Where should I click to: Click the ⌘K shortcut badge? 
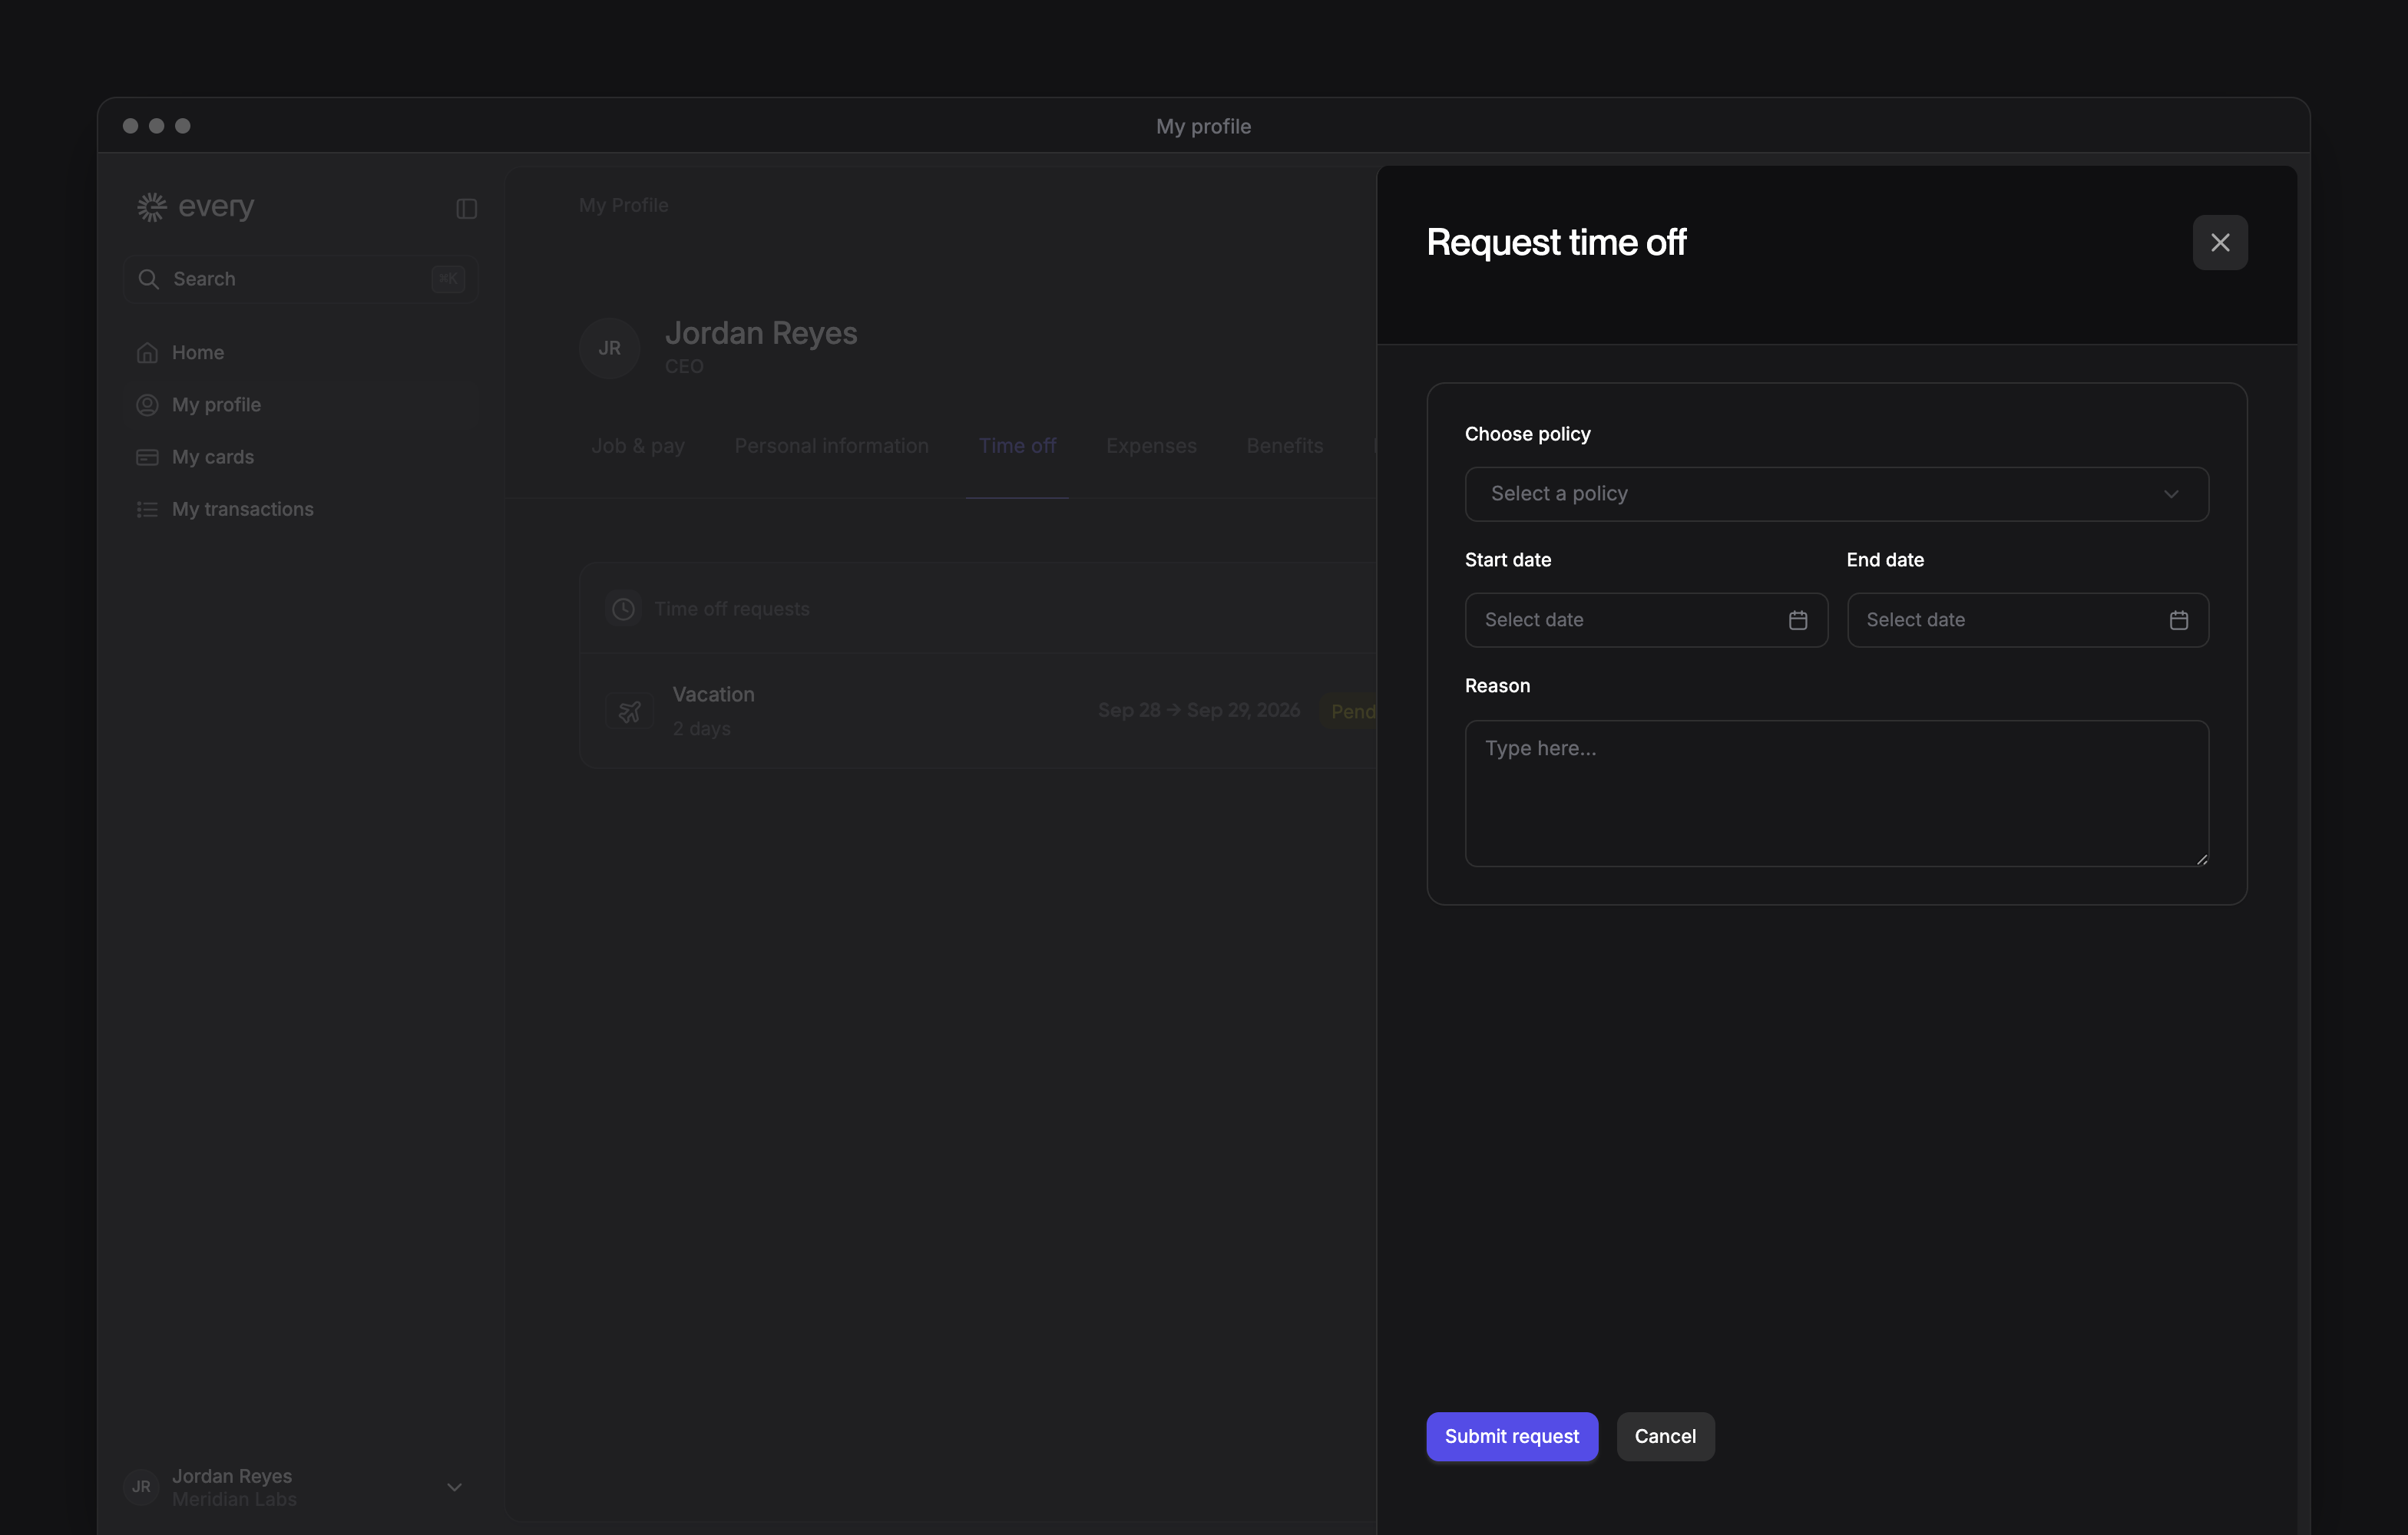[448, 279]
